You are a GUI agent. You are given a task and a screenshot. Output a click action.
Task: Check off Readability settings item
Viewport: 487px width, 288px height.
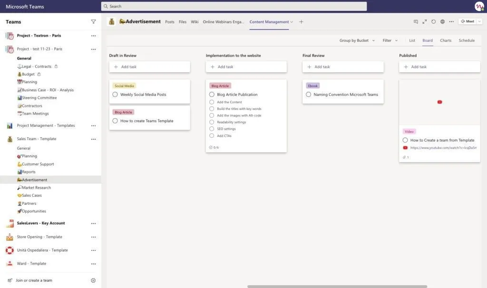tap(212, 122)
